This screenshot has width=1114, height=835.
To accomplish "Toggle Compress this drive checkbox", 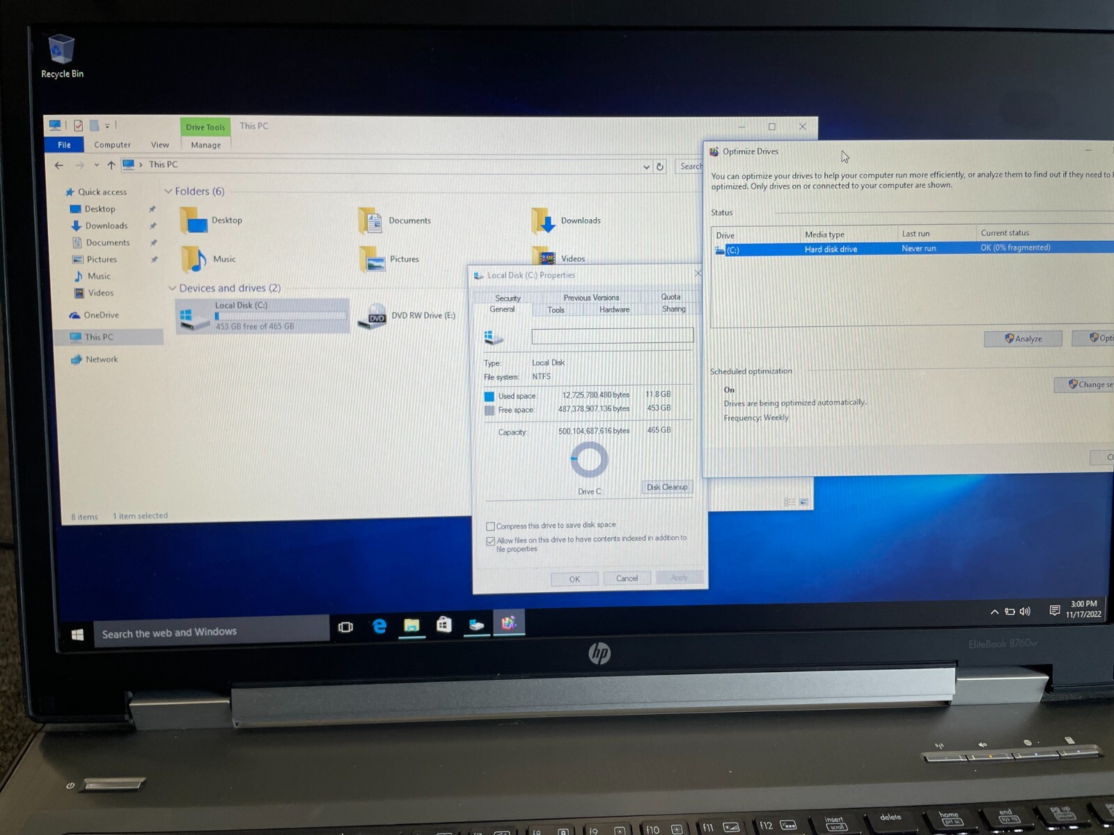I will tap(490, 526).
